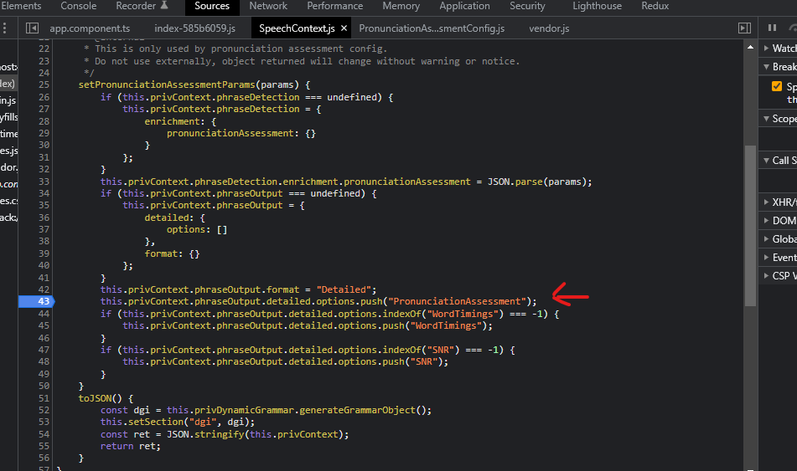Screen dimensions: 797x471
Task: Click setPronunciationAssessmentParams function name
Action: [x=167, y=84]
